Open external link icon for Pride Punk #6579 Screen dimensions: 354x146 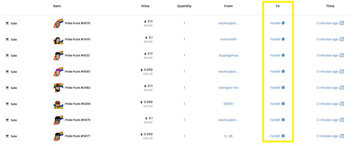tap(342, 120)
